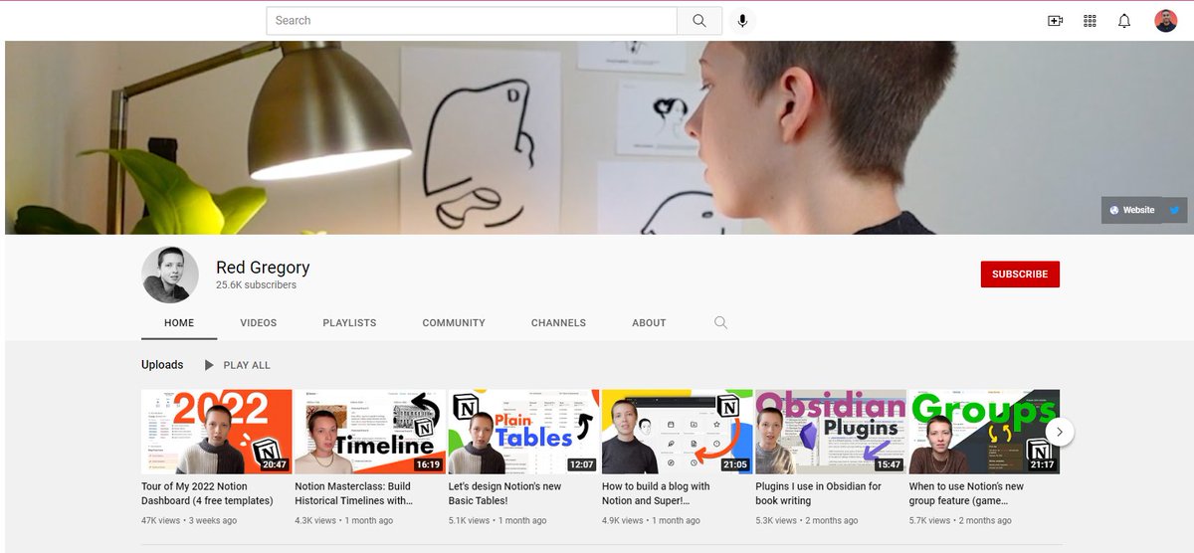
Task: Click the Red Gregory channel avatar
Action: 170,275
